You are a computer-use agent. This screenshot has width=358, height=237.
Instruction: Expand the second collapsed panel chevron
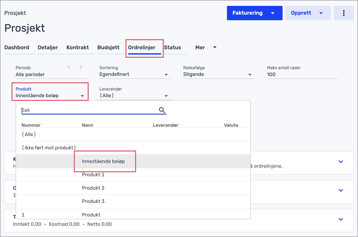coord(341,190)
